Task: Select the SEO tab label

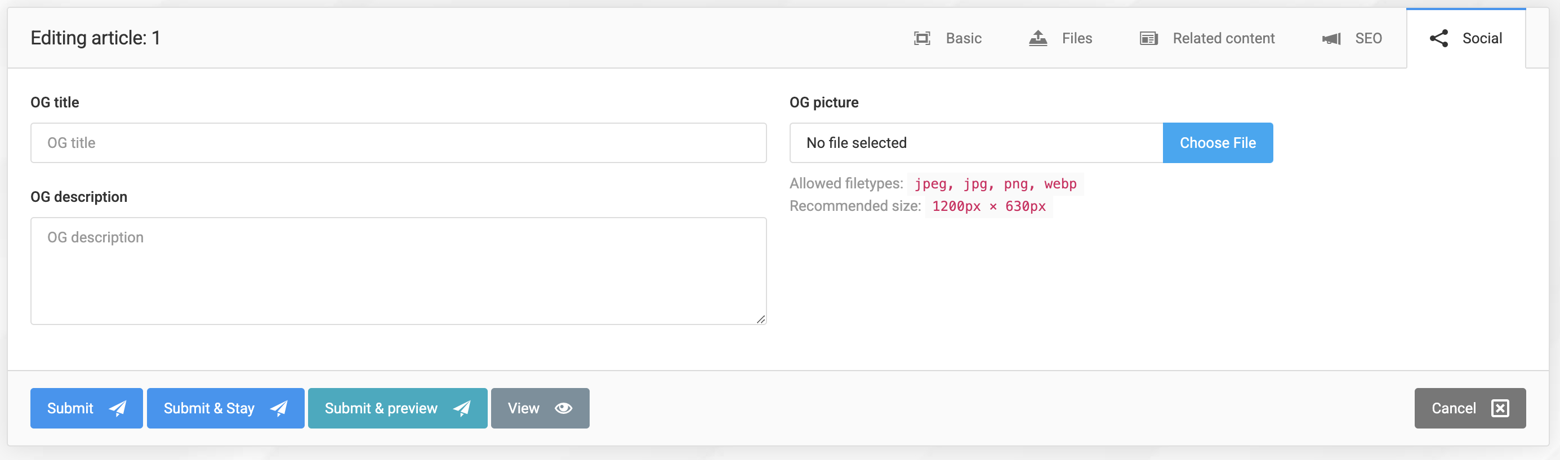Action: point(1368,39)
